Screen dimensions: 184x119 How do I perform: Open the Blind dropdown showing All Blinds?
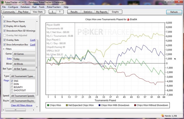pyautogui.click(x=24, y=64)
